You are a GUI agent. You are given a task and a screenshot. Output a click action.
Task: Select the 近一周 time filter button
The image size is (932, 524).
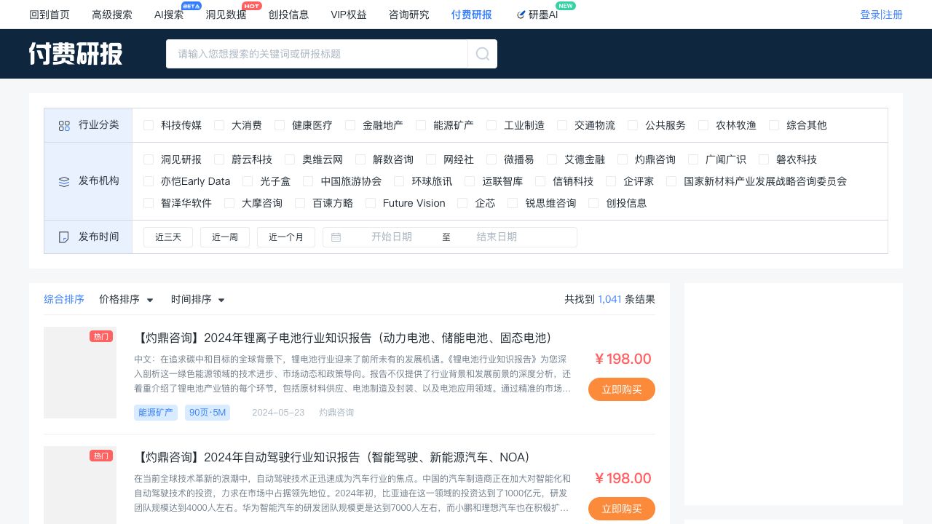225,237
